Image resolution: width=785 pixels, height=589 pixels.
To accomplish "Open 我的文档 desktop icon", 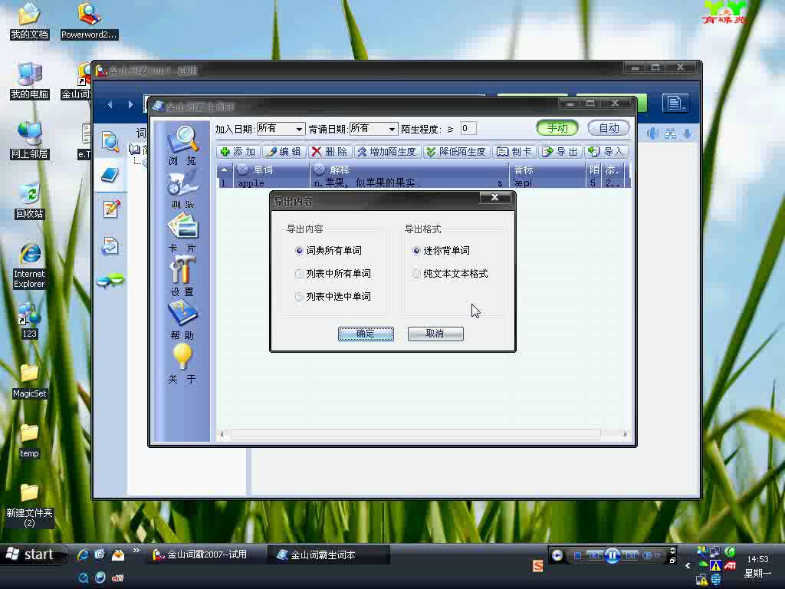I will (x=30, y=21).
